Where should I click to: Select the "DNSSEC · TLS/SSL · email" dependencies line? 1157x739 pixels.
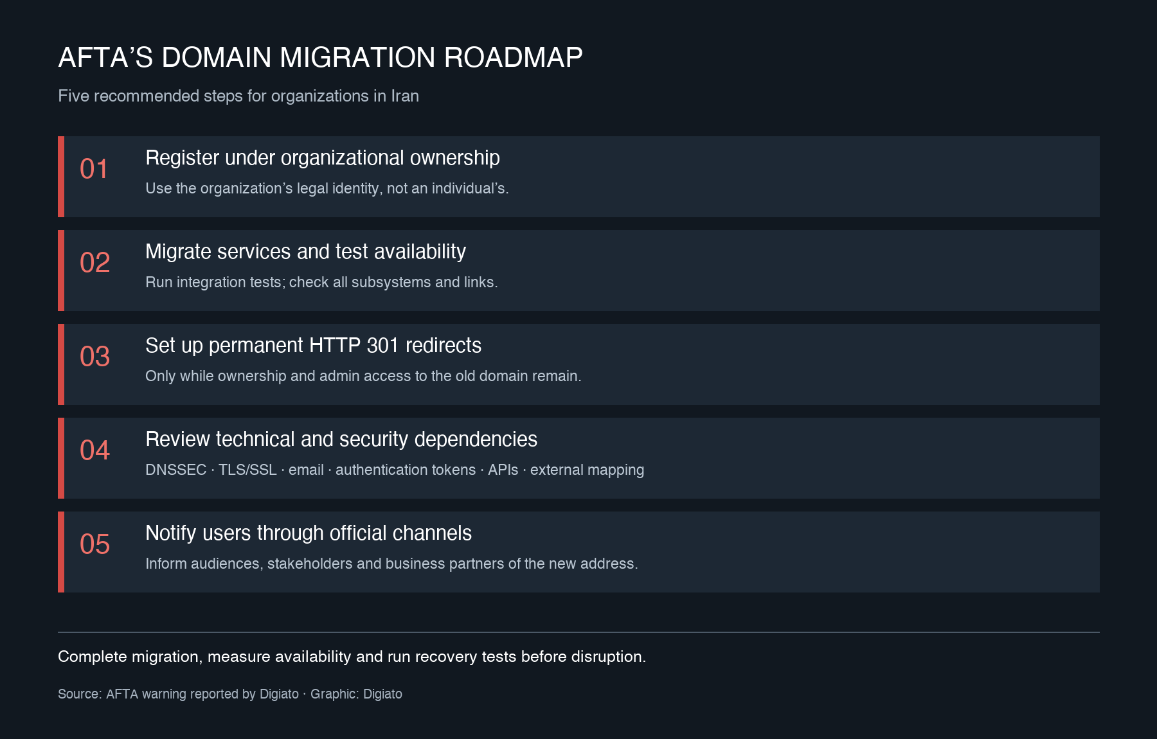(x=395, y=470)
